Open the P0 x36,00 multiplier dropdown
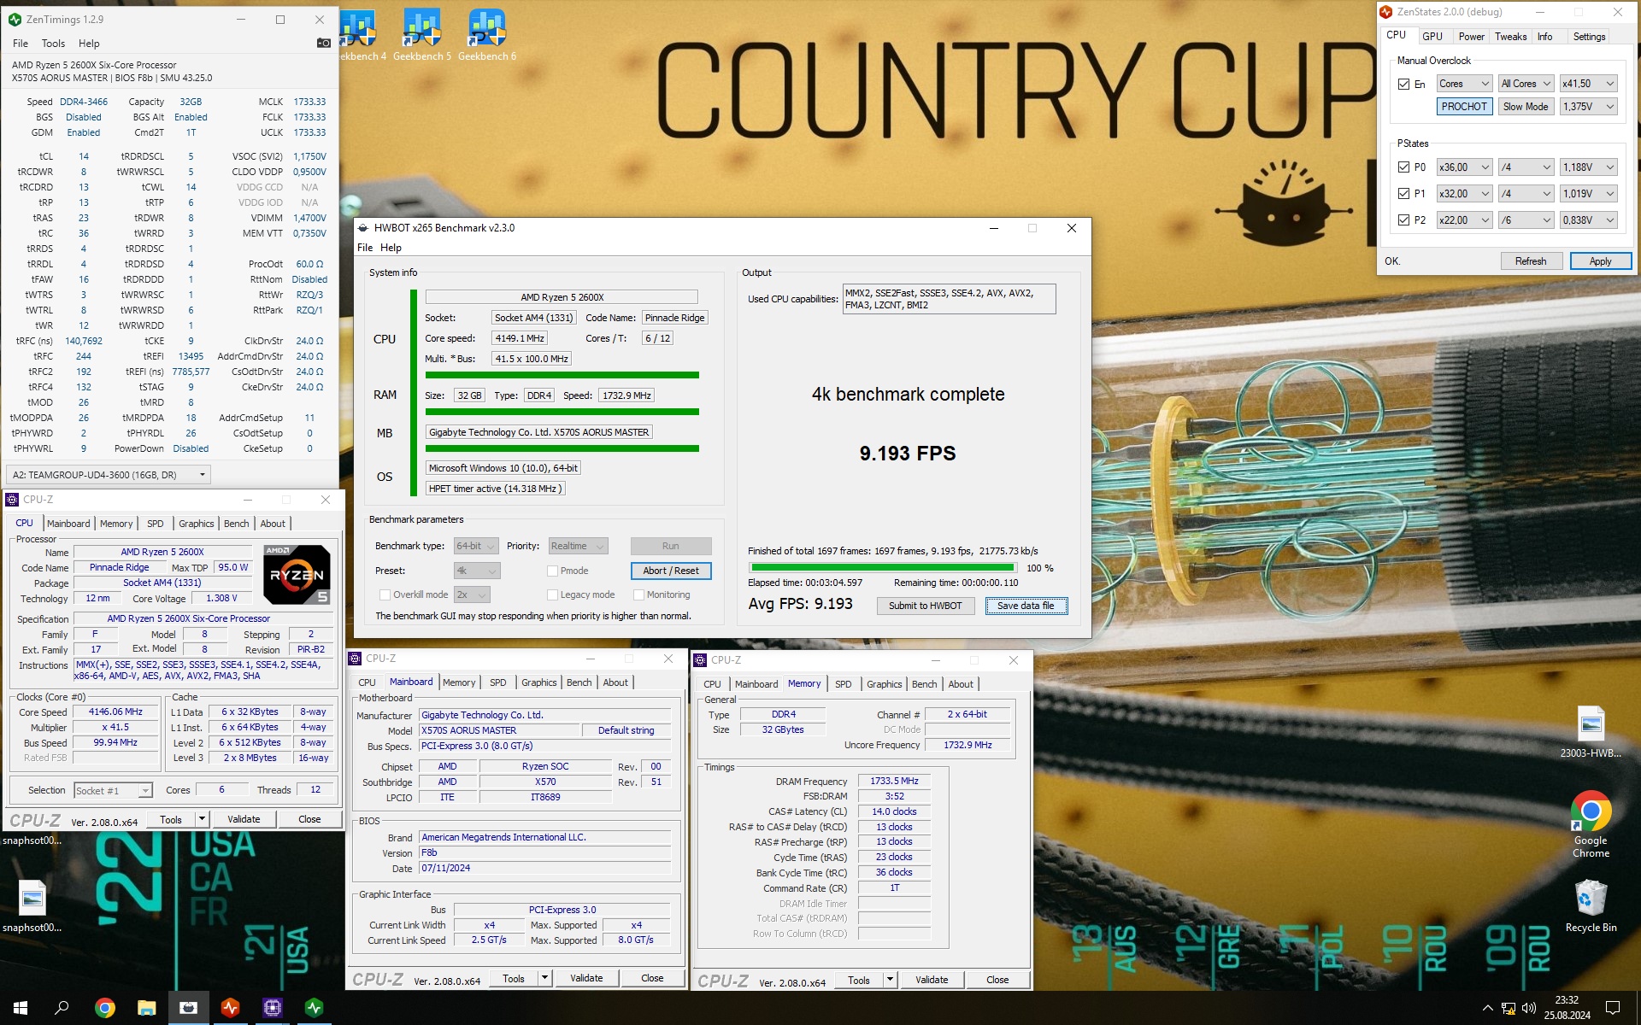The width and height of the screenshot is (1641, 1025). 1464,167
